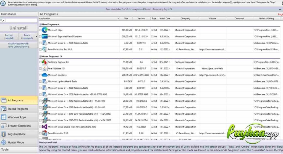Image resolution: width=283 pixels, height=154 pixels.
Task: Select the Oracle Corporation company cell
Action: [x=185, y=69]
